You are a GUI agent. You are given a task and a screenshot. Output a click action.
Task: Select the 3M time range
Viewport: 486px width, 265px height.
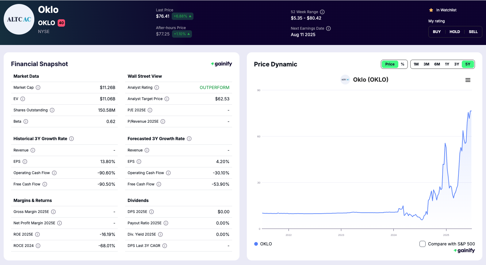coord(427,64)
